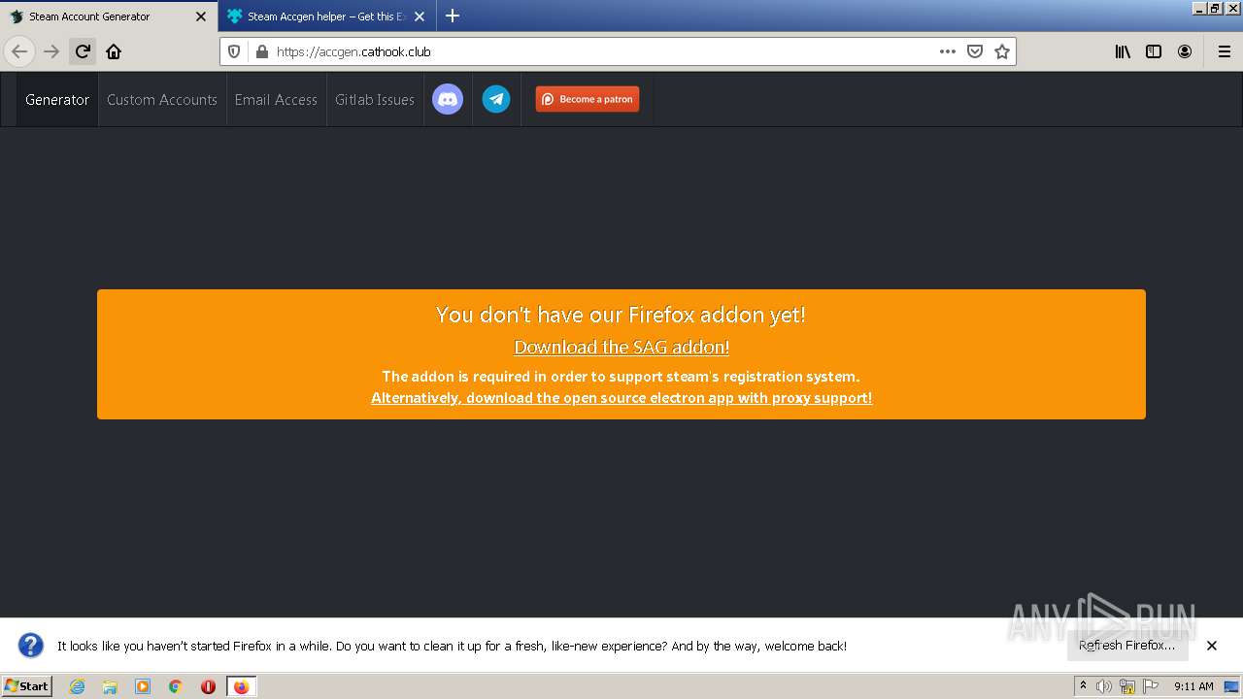Reload the current page
Screen dimensions: 1243x699
[x=83, y=51]
